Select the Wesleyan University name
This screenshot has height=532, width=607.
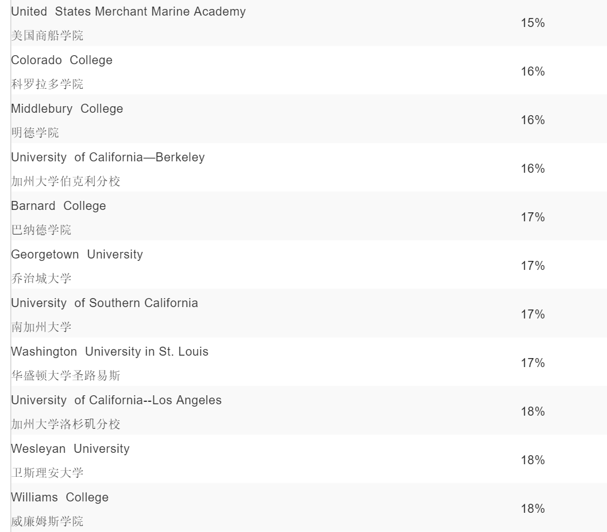70,449
